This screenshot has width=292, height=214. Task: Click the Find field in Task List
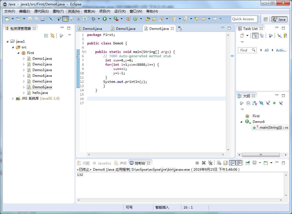tap(247, 50)
